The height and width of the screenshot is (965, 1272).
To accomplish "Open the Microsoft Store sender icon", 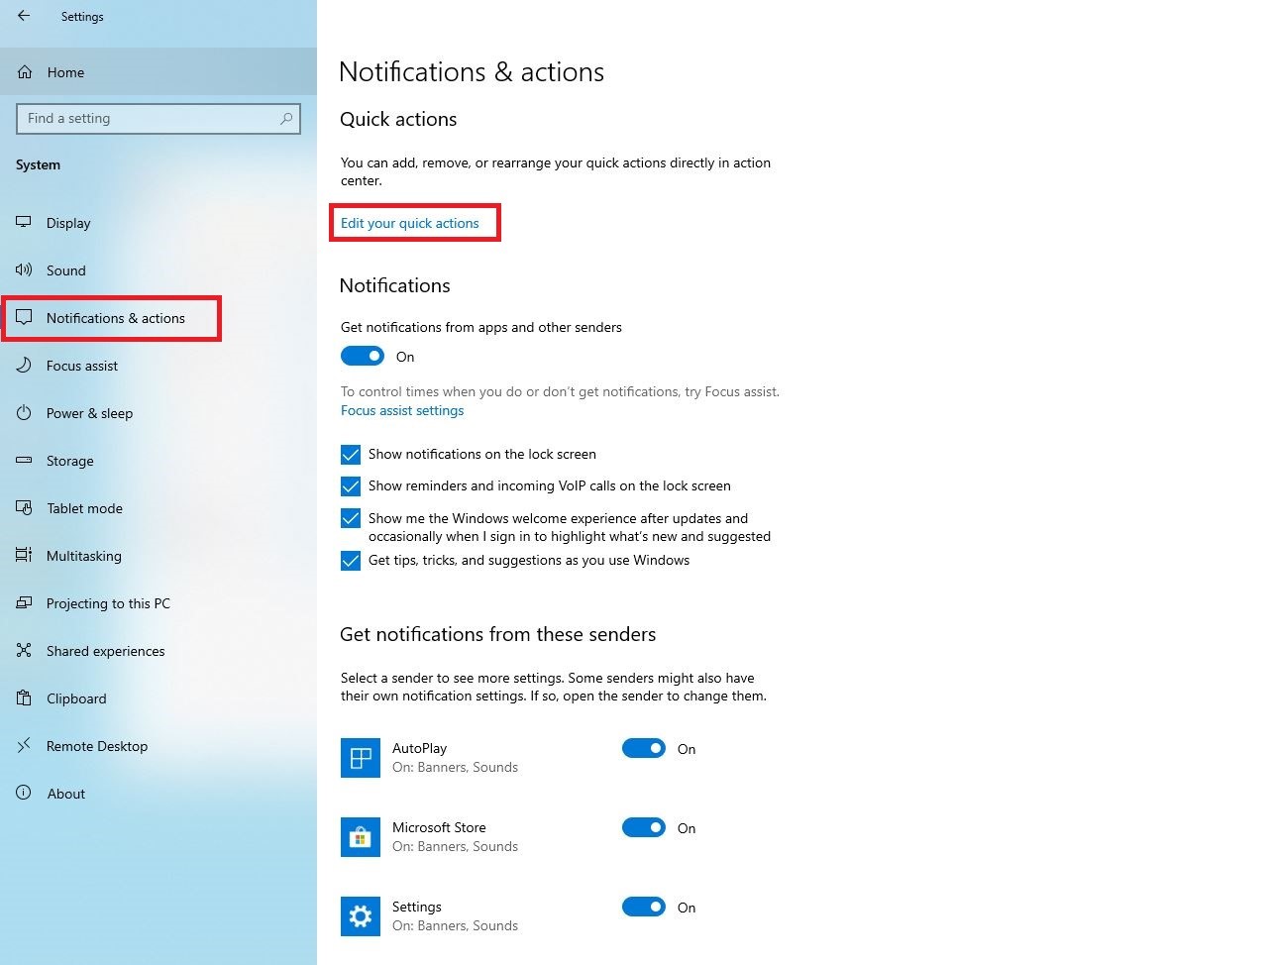I will pos(361,837).
